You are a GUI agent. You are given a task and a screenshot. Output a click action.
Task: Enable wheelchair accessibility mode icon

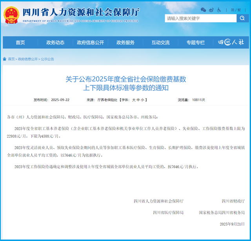[x=219, y=9]
